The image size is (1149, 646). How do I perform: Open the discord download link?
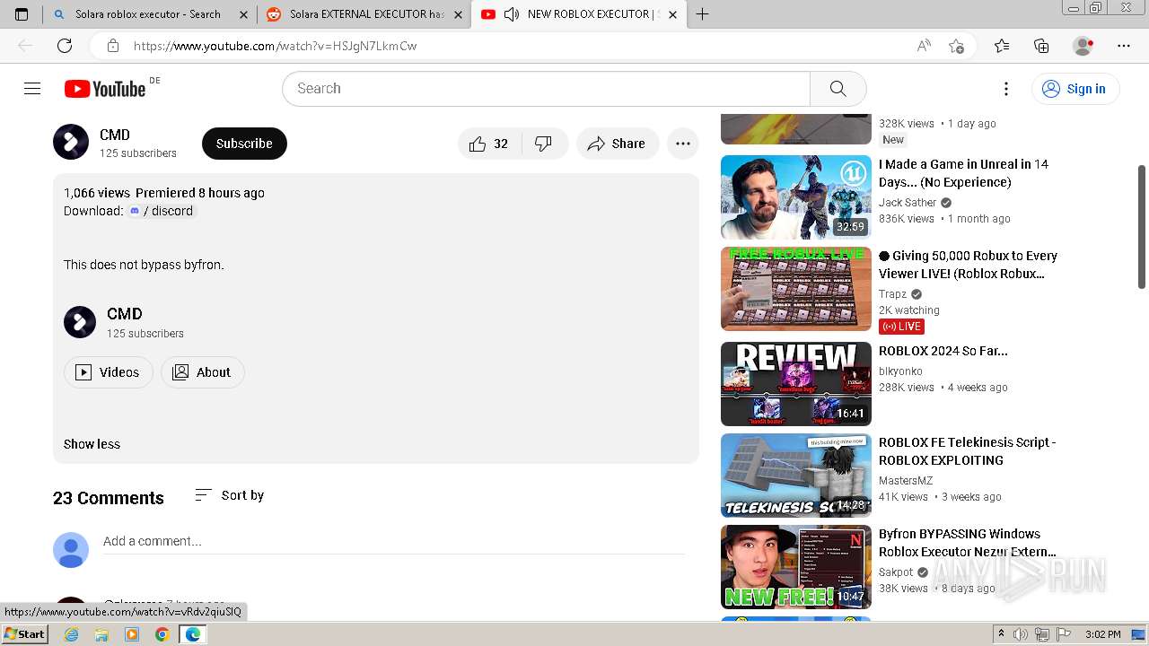click(x=161, y=211)
